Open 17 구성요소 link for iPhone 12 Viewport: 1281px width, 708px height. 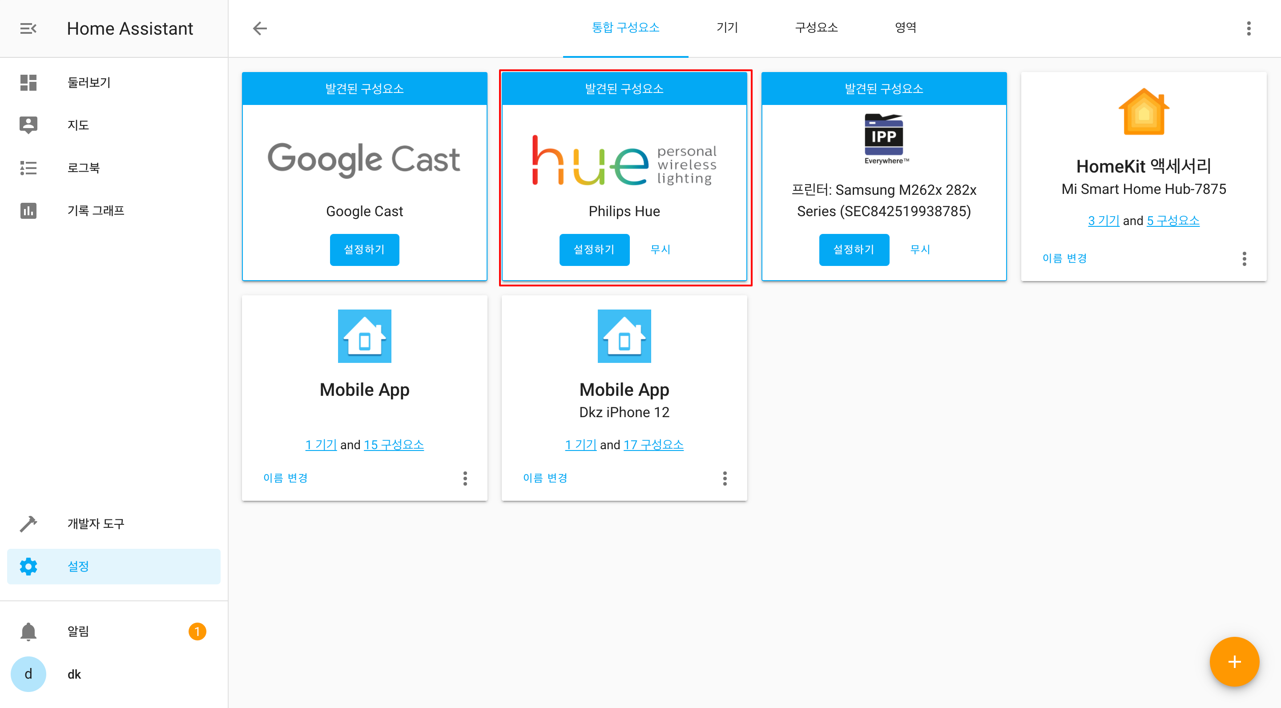pyautogui.click(x=653, y=445)
